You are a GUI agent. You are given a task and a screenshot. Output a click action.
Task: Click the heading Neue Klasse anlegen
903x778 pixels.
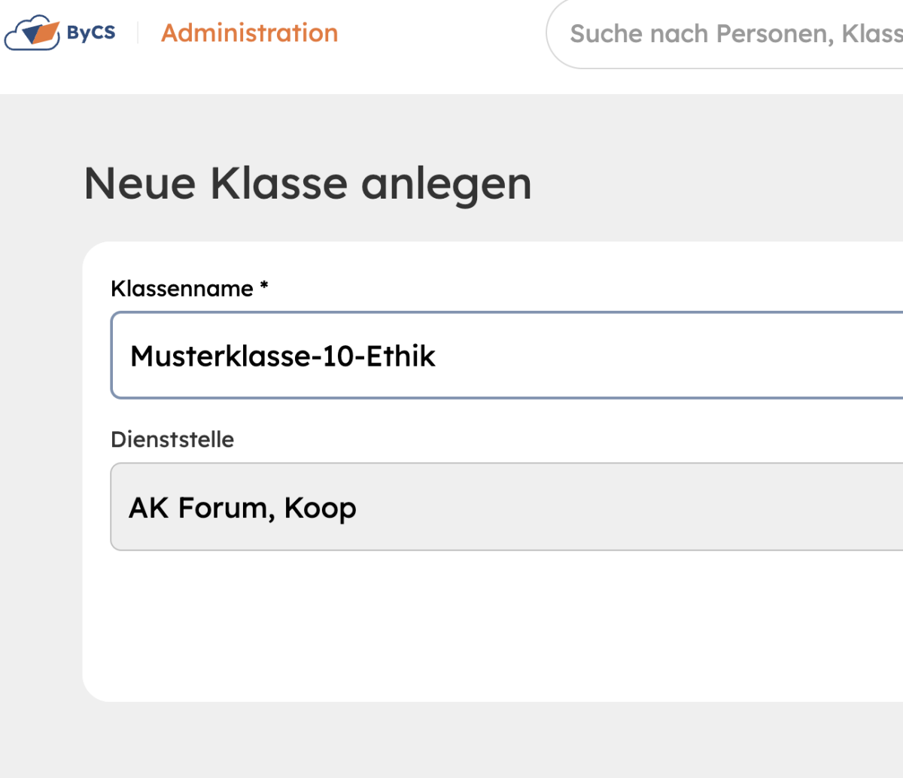coord(308,184)
